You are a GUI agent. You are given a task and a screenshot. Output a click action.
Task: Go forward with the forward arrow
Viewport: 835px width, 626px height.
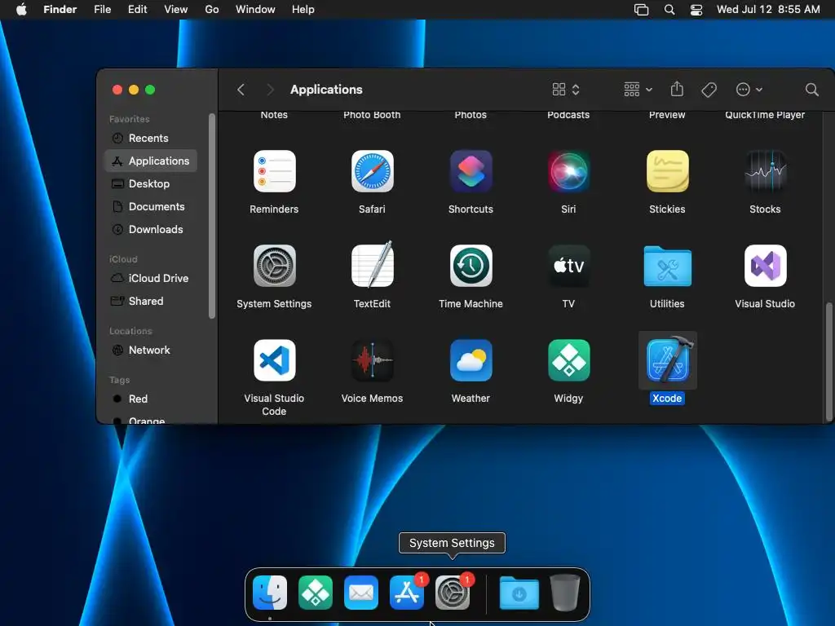tap(270, 90)
